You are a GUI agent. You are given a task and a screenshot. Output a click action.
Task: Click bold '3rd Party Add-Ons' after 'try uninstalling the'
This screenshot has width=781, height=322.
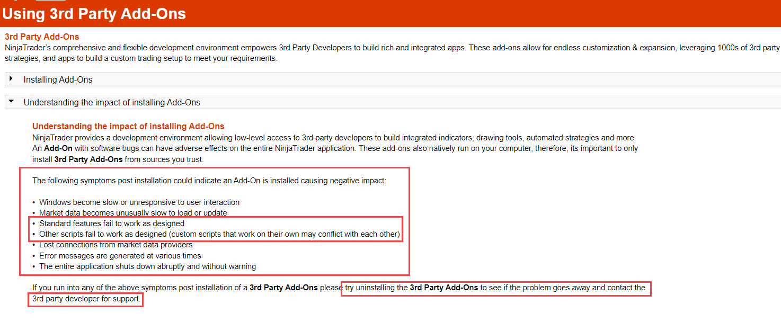tap(444, 288)
